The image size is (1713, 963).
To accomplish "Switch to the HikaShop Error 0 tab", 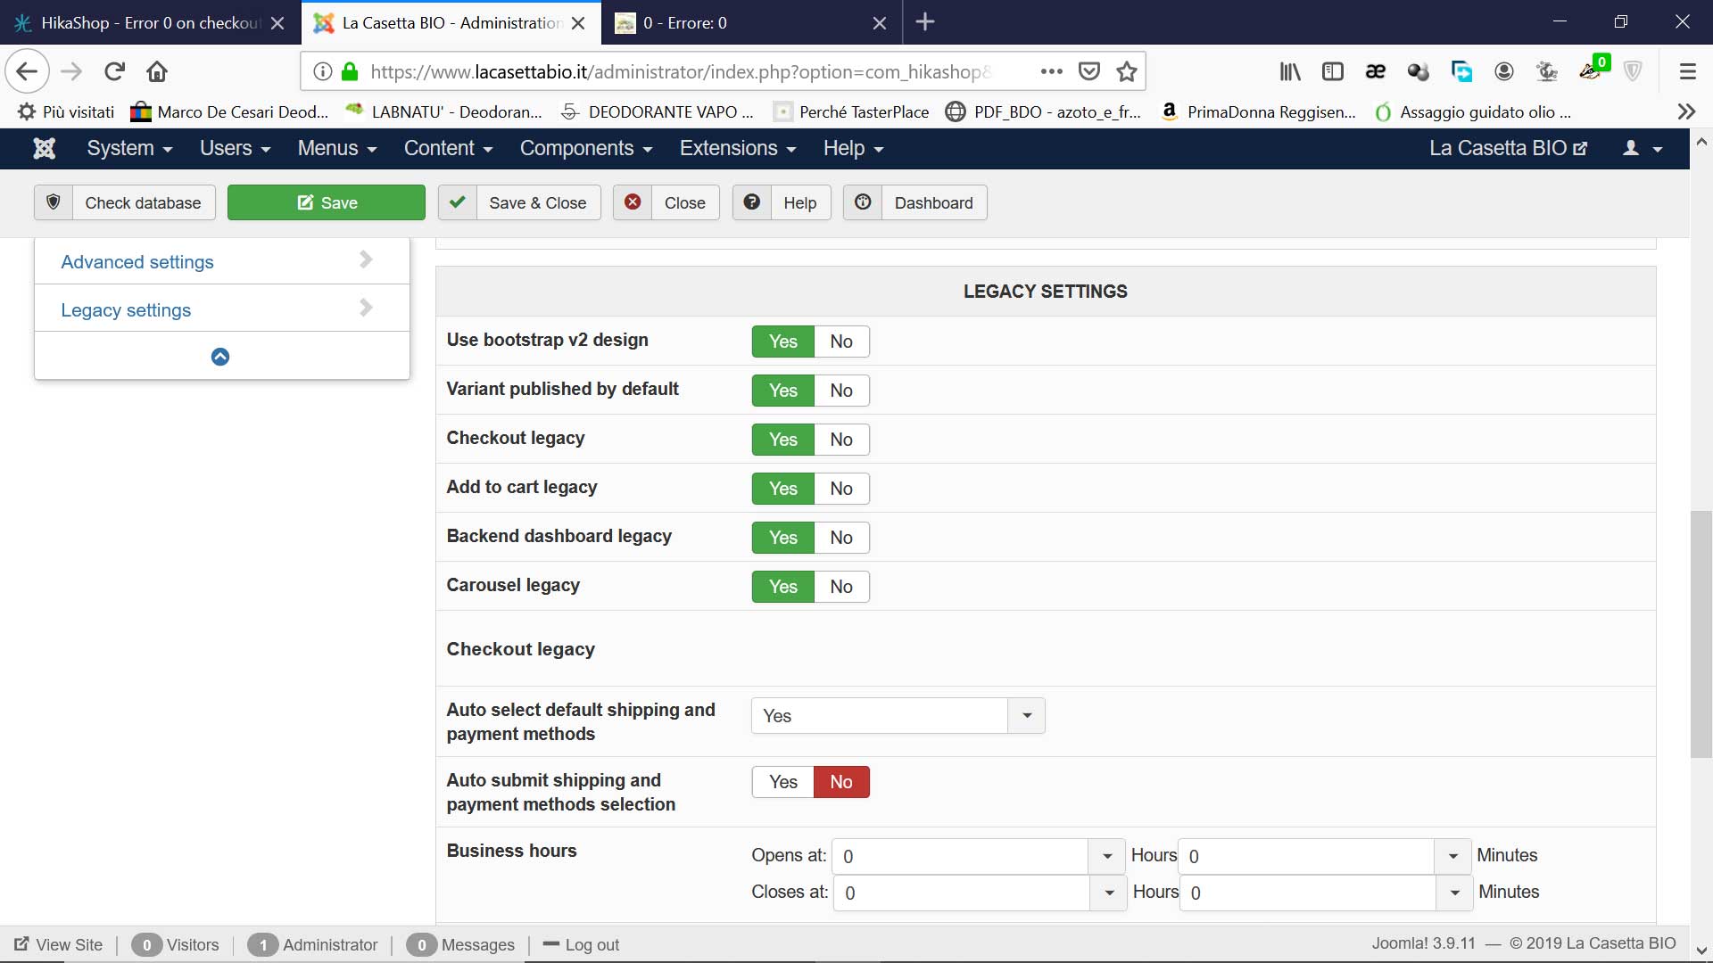I will click(x=150, y=22).
